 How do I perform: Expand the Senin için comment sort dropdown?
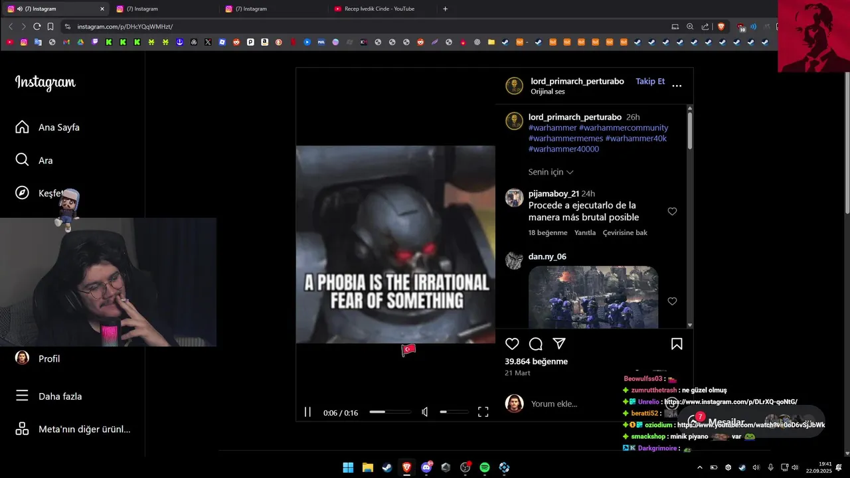tap(551, 172)
